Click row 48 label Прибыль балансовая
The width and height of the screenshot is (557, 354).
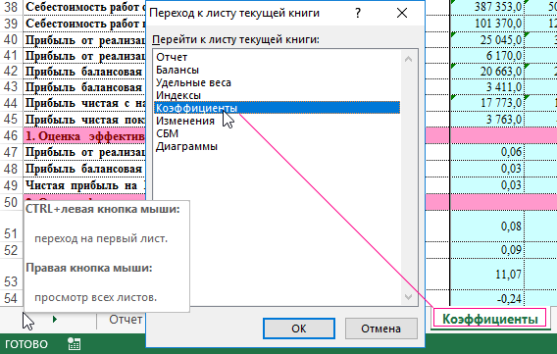[84, 169]
